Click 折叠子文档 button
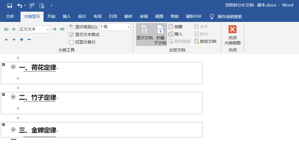 tap(160, 35)
